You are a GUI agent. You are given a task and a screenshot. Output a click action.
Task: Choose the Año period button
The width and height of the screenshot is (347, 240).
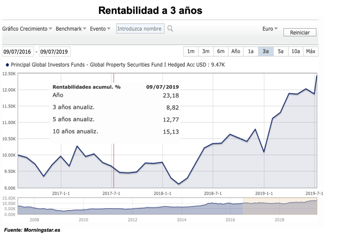236,51
